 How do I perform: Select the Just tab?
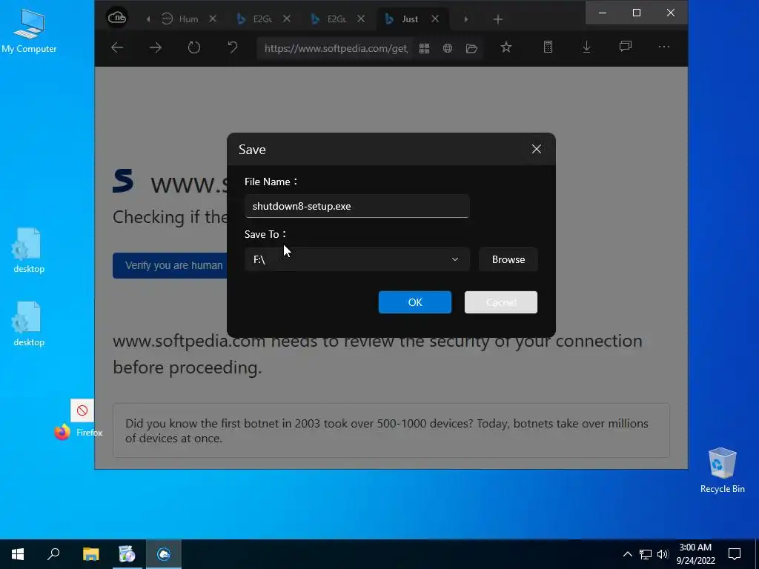point(410,19)
